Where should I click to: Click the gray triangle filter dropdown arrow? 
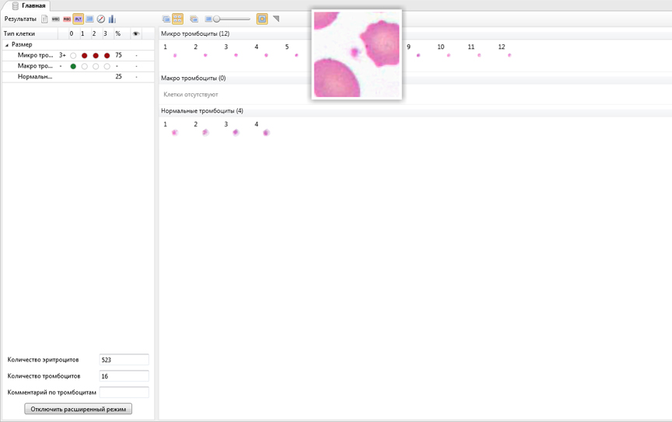click(276, 19)
